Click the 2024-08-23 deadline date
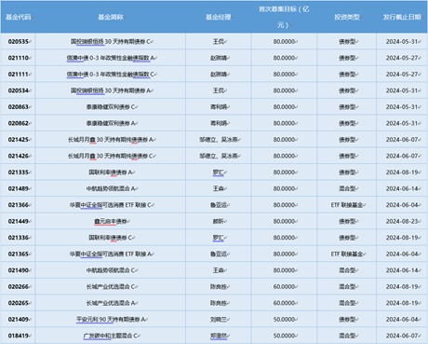The height and width of the screenshot is (344, 428). (x=402, y=221)
